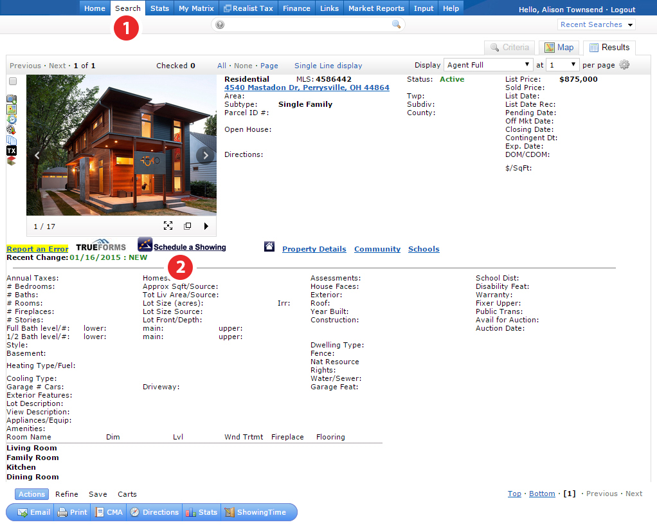The image size is (657, 527).
Task: Click ShowingTime in the bottom actions bar
Action: [x=255, y=512]
